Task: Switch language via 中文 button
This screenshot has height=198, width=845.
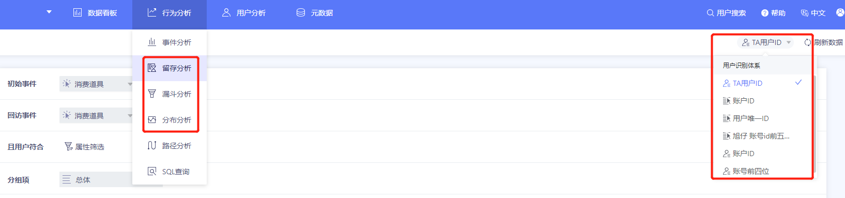Action: click(813, 13)
